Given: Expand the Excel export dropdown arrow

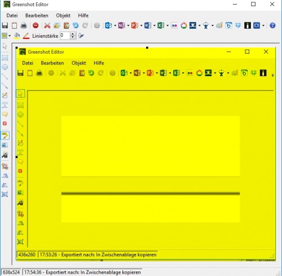Looking at the screenshot, I should [x=168, y=25].
